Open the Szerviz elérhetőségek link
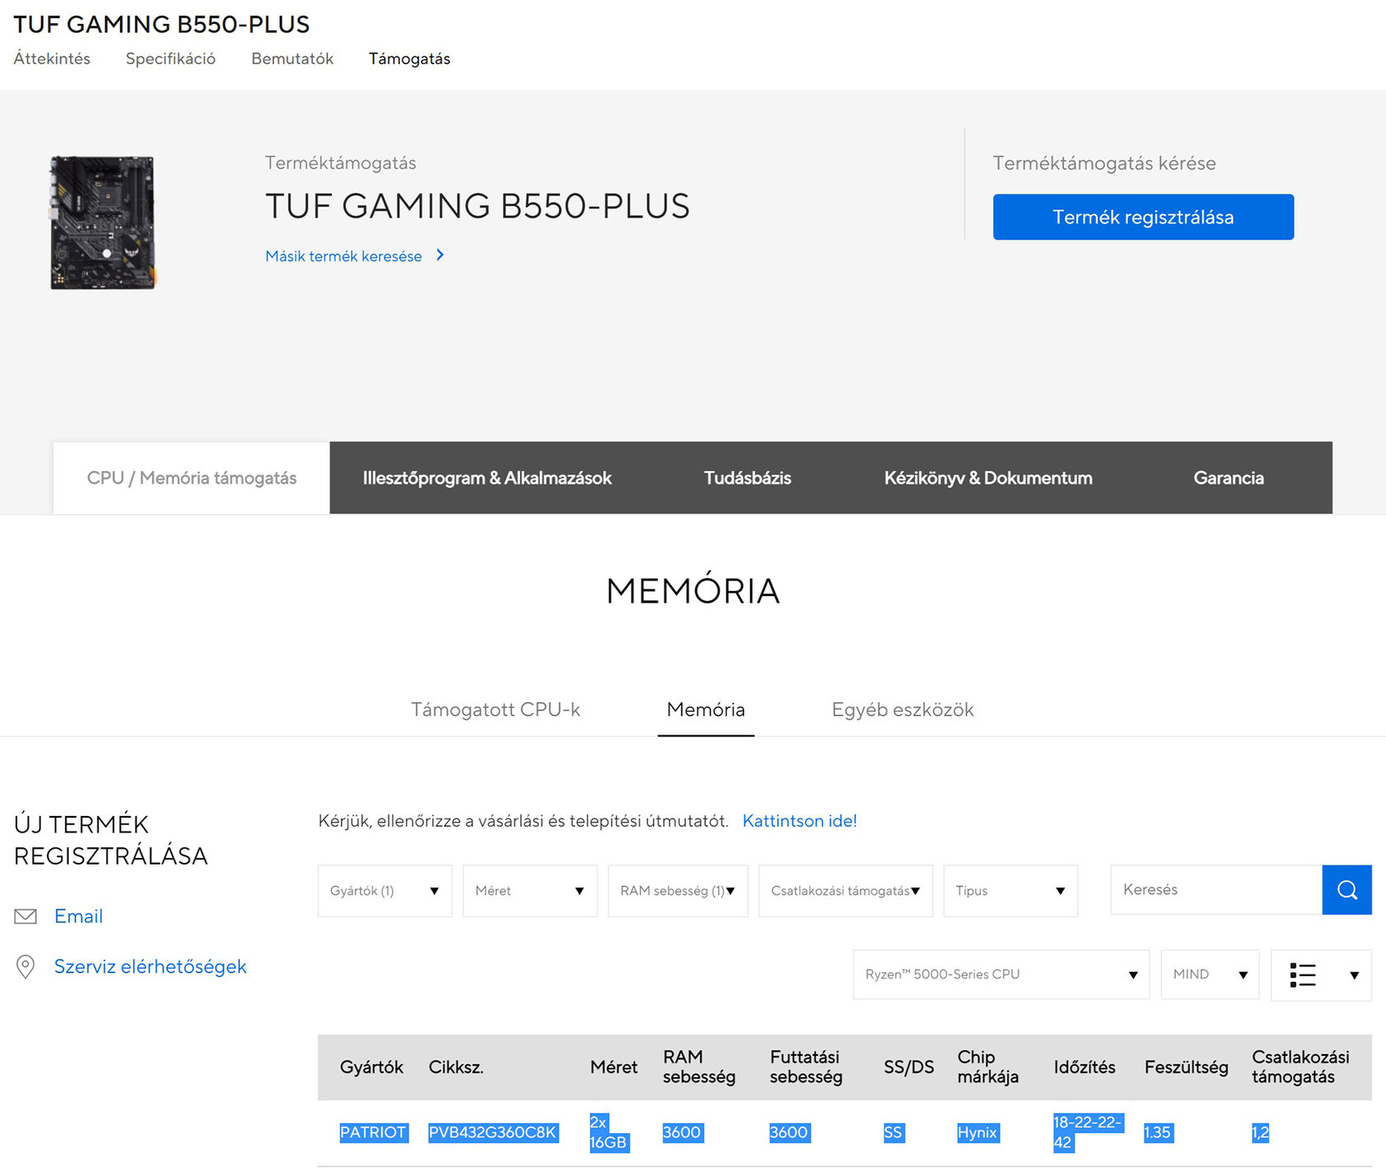This screenshot has width=1386, height=1174. (x=150, y=966)
